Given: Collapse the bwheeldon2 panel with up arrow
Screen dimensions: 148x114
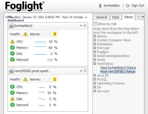Looking at the screenshot, I should click(81, 25).
